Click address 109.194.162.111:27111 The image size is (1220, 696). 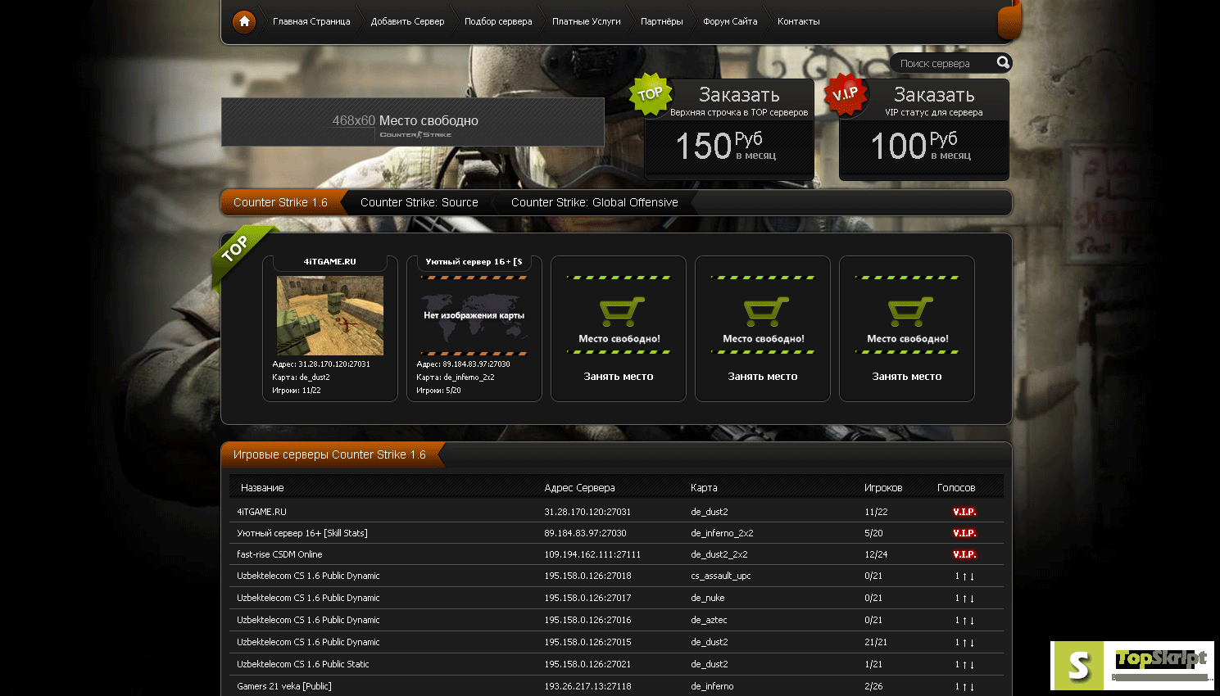[x=592, y=554]
